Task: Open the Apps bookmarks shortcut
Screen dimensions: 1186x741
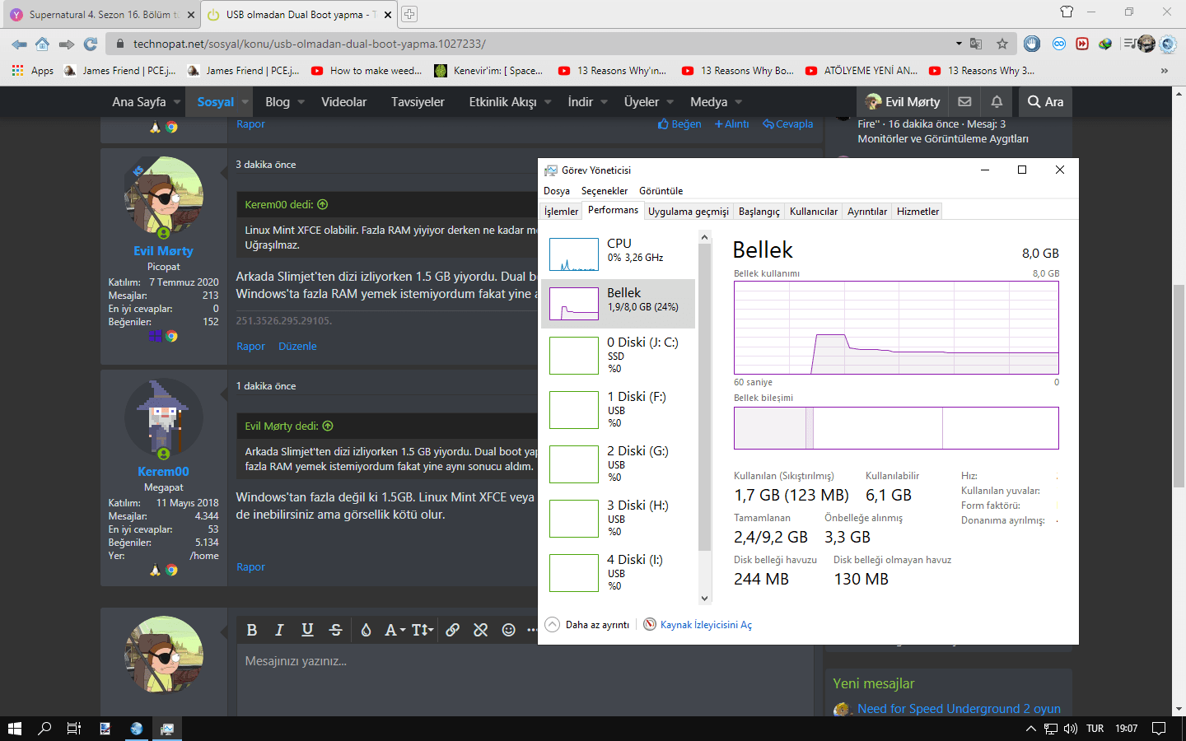Action: (x=33, y=71)
